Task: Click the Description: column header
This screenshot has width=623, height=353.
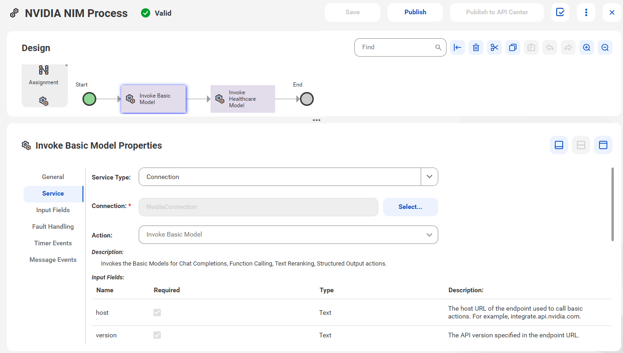Action: tap(466, 290)
